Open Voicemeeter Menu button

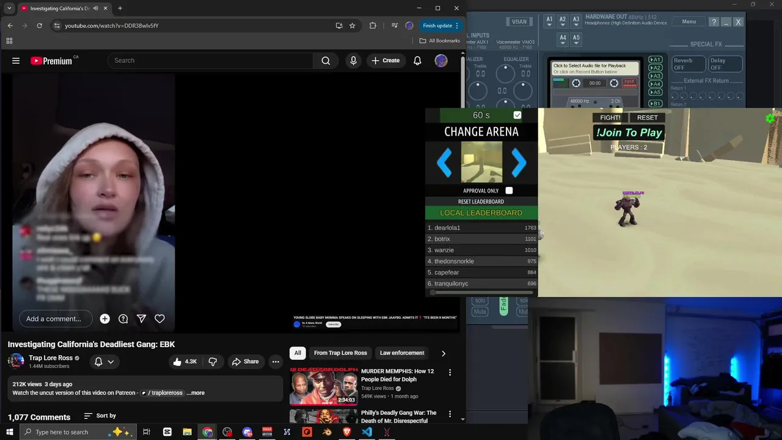(x=689, y=21)
